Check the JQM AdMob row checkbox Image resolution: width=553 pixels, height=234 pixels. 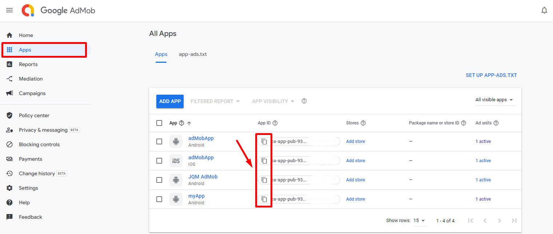coord(159,180)
